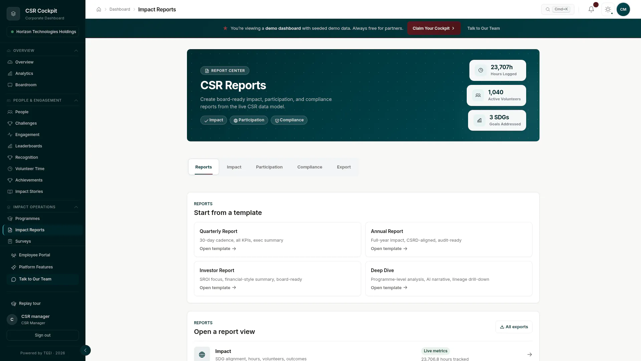Select Impact Reports in the sidebar
This screenshot has width=641, height=361.
click(43, 230)
